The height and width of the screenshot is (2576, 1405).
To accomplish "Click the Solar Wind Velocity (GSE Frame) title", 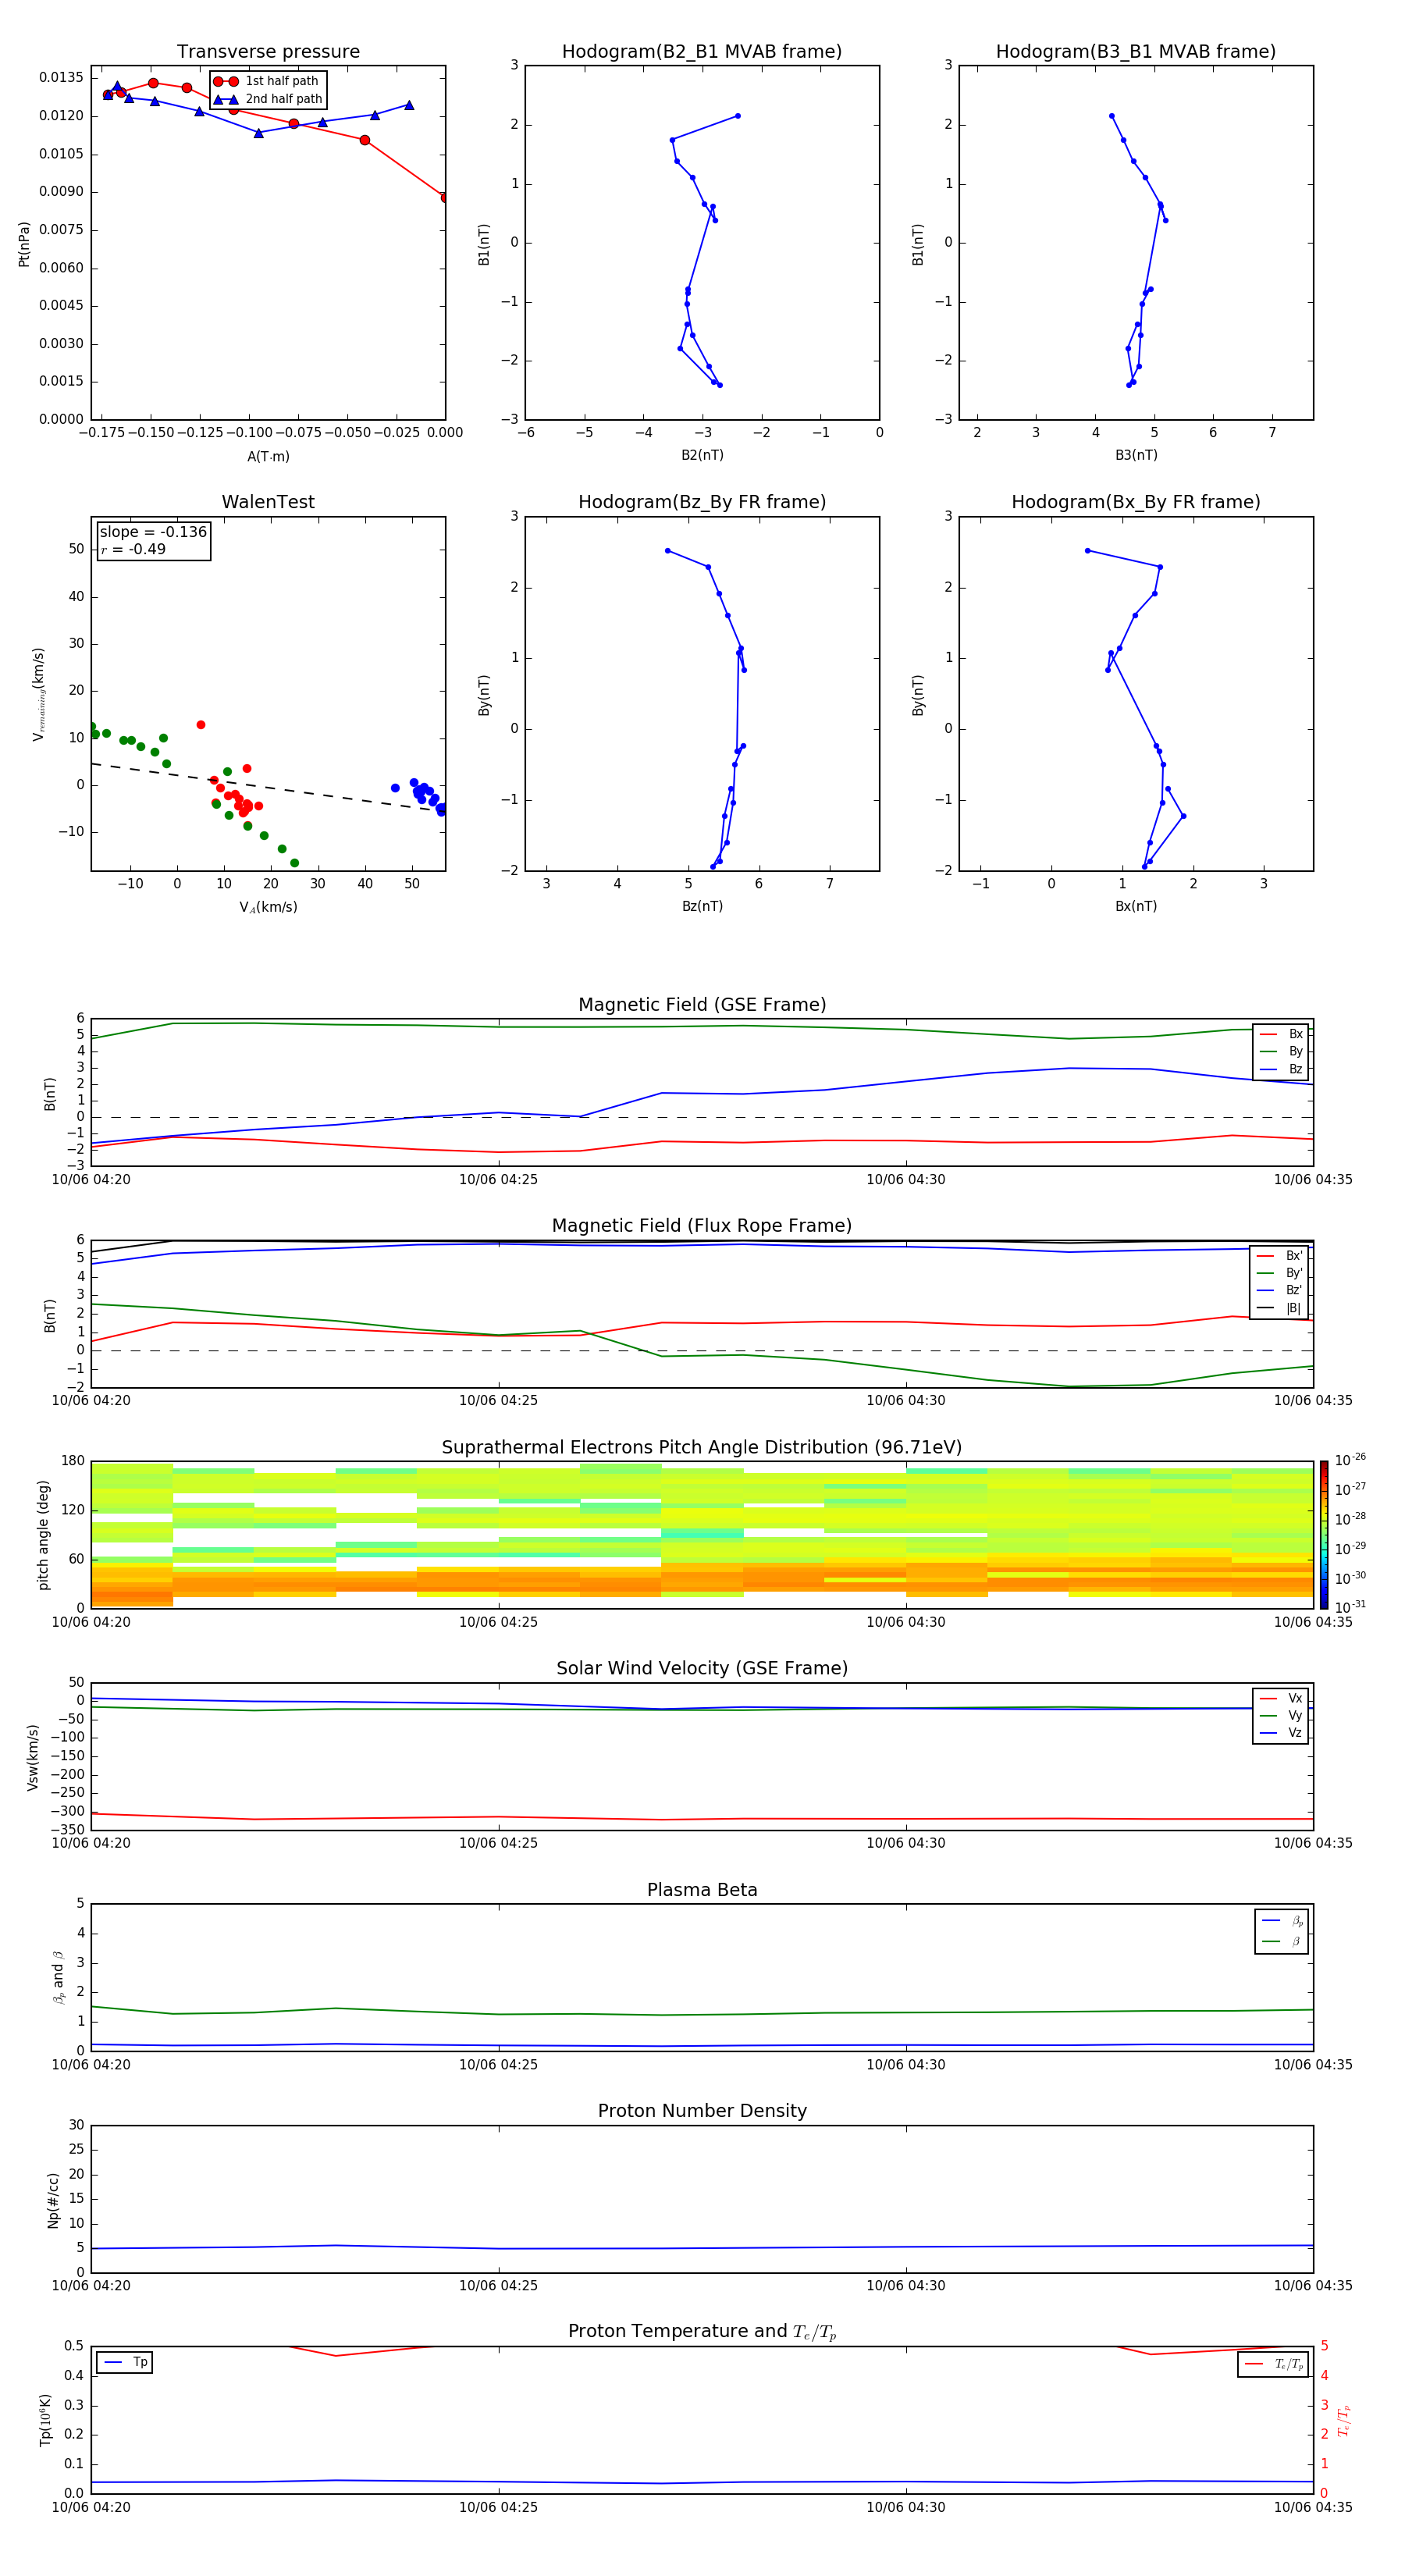I will tap(702, 1668).
